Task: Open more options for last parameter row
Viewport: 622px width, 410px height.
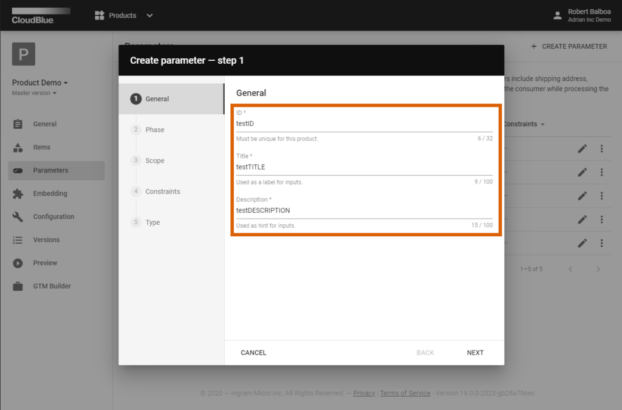Action: tap(601, 243)
